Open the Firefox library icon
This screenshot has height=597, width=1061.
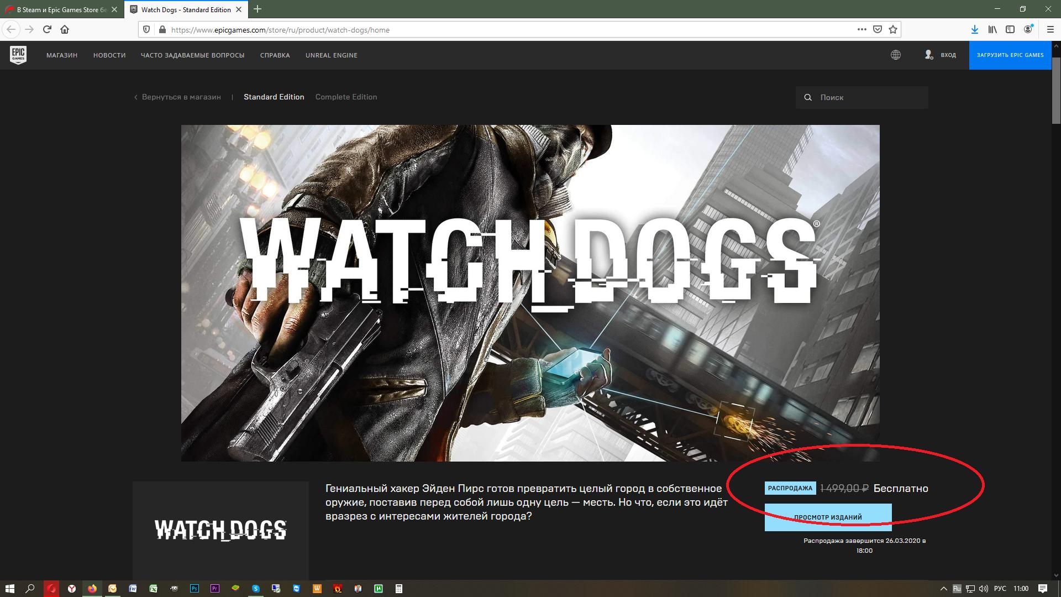(x=992, y=29)
